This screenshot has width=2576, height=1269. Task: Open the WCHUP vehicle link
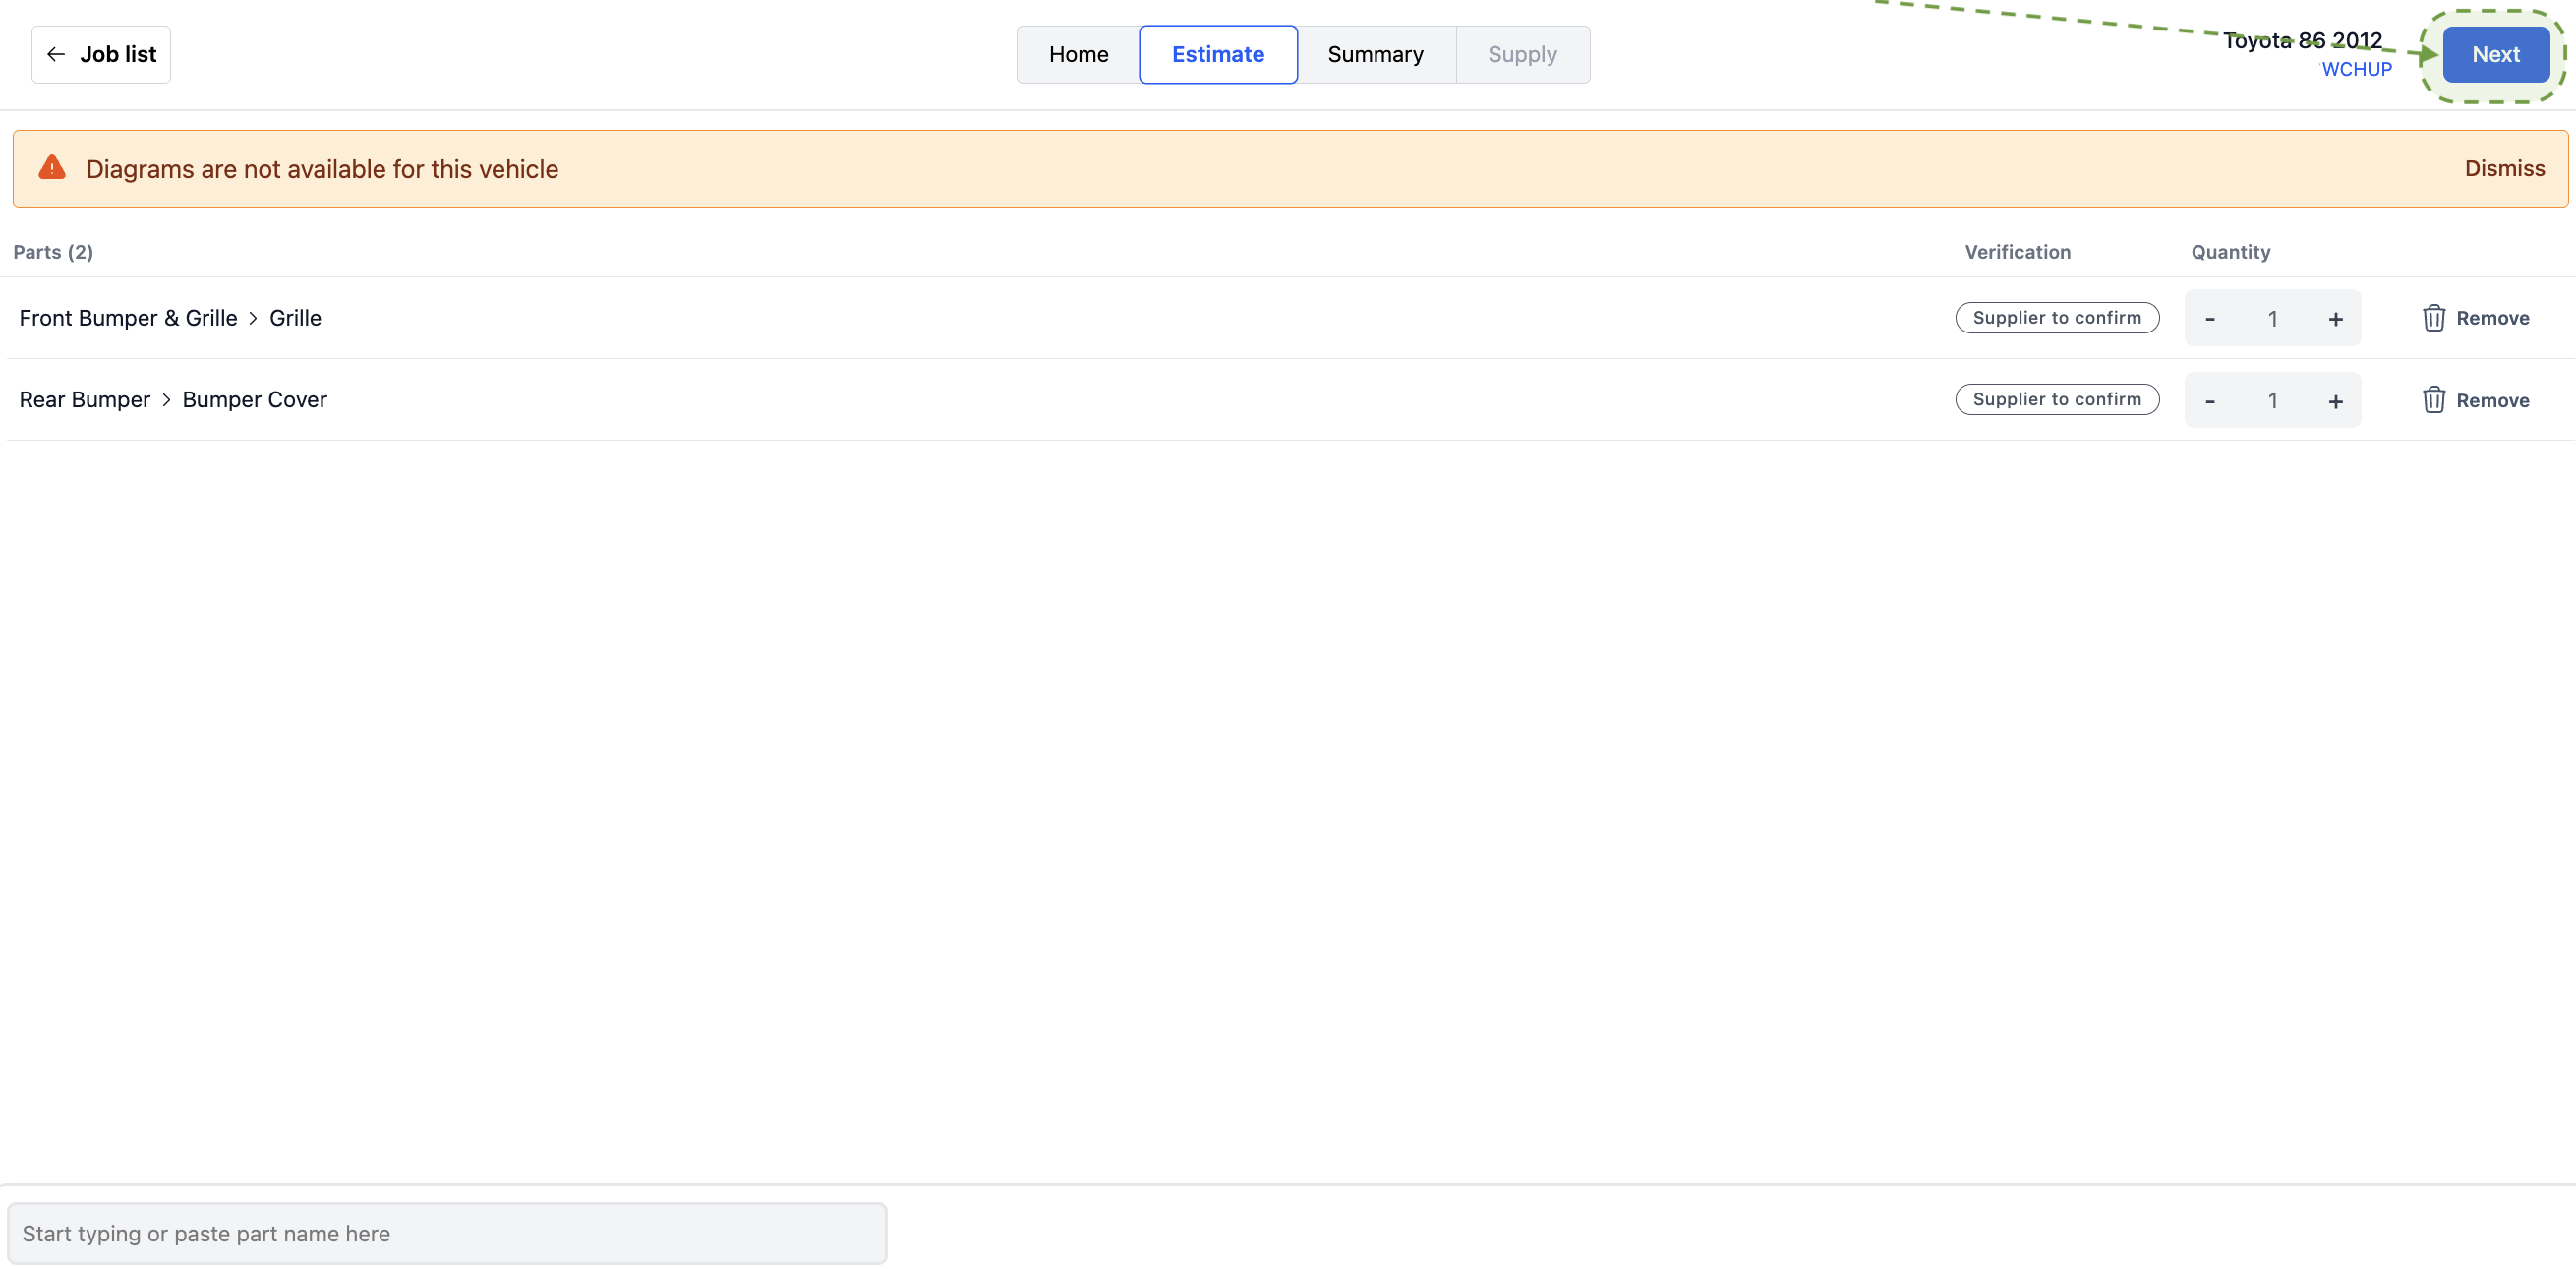(x=2356, y=69)
